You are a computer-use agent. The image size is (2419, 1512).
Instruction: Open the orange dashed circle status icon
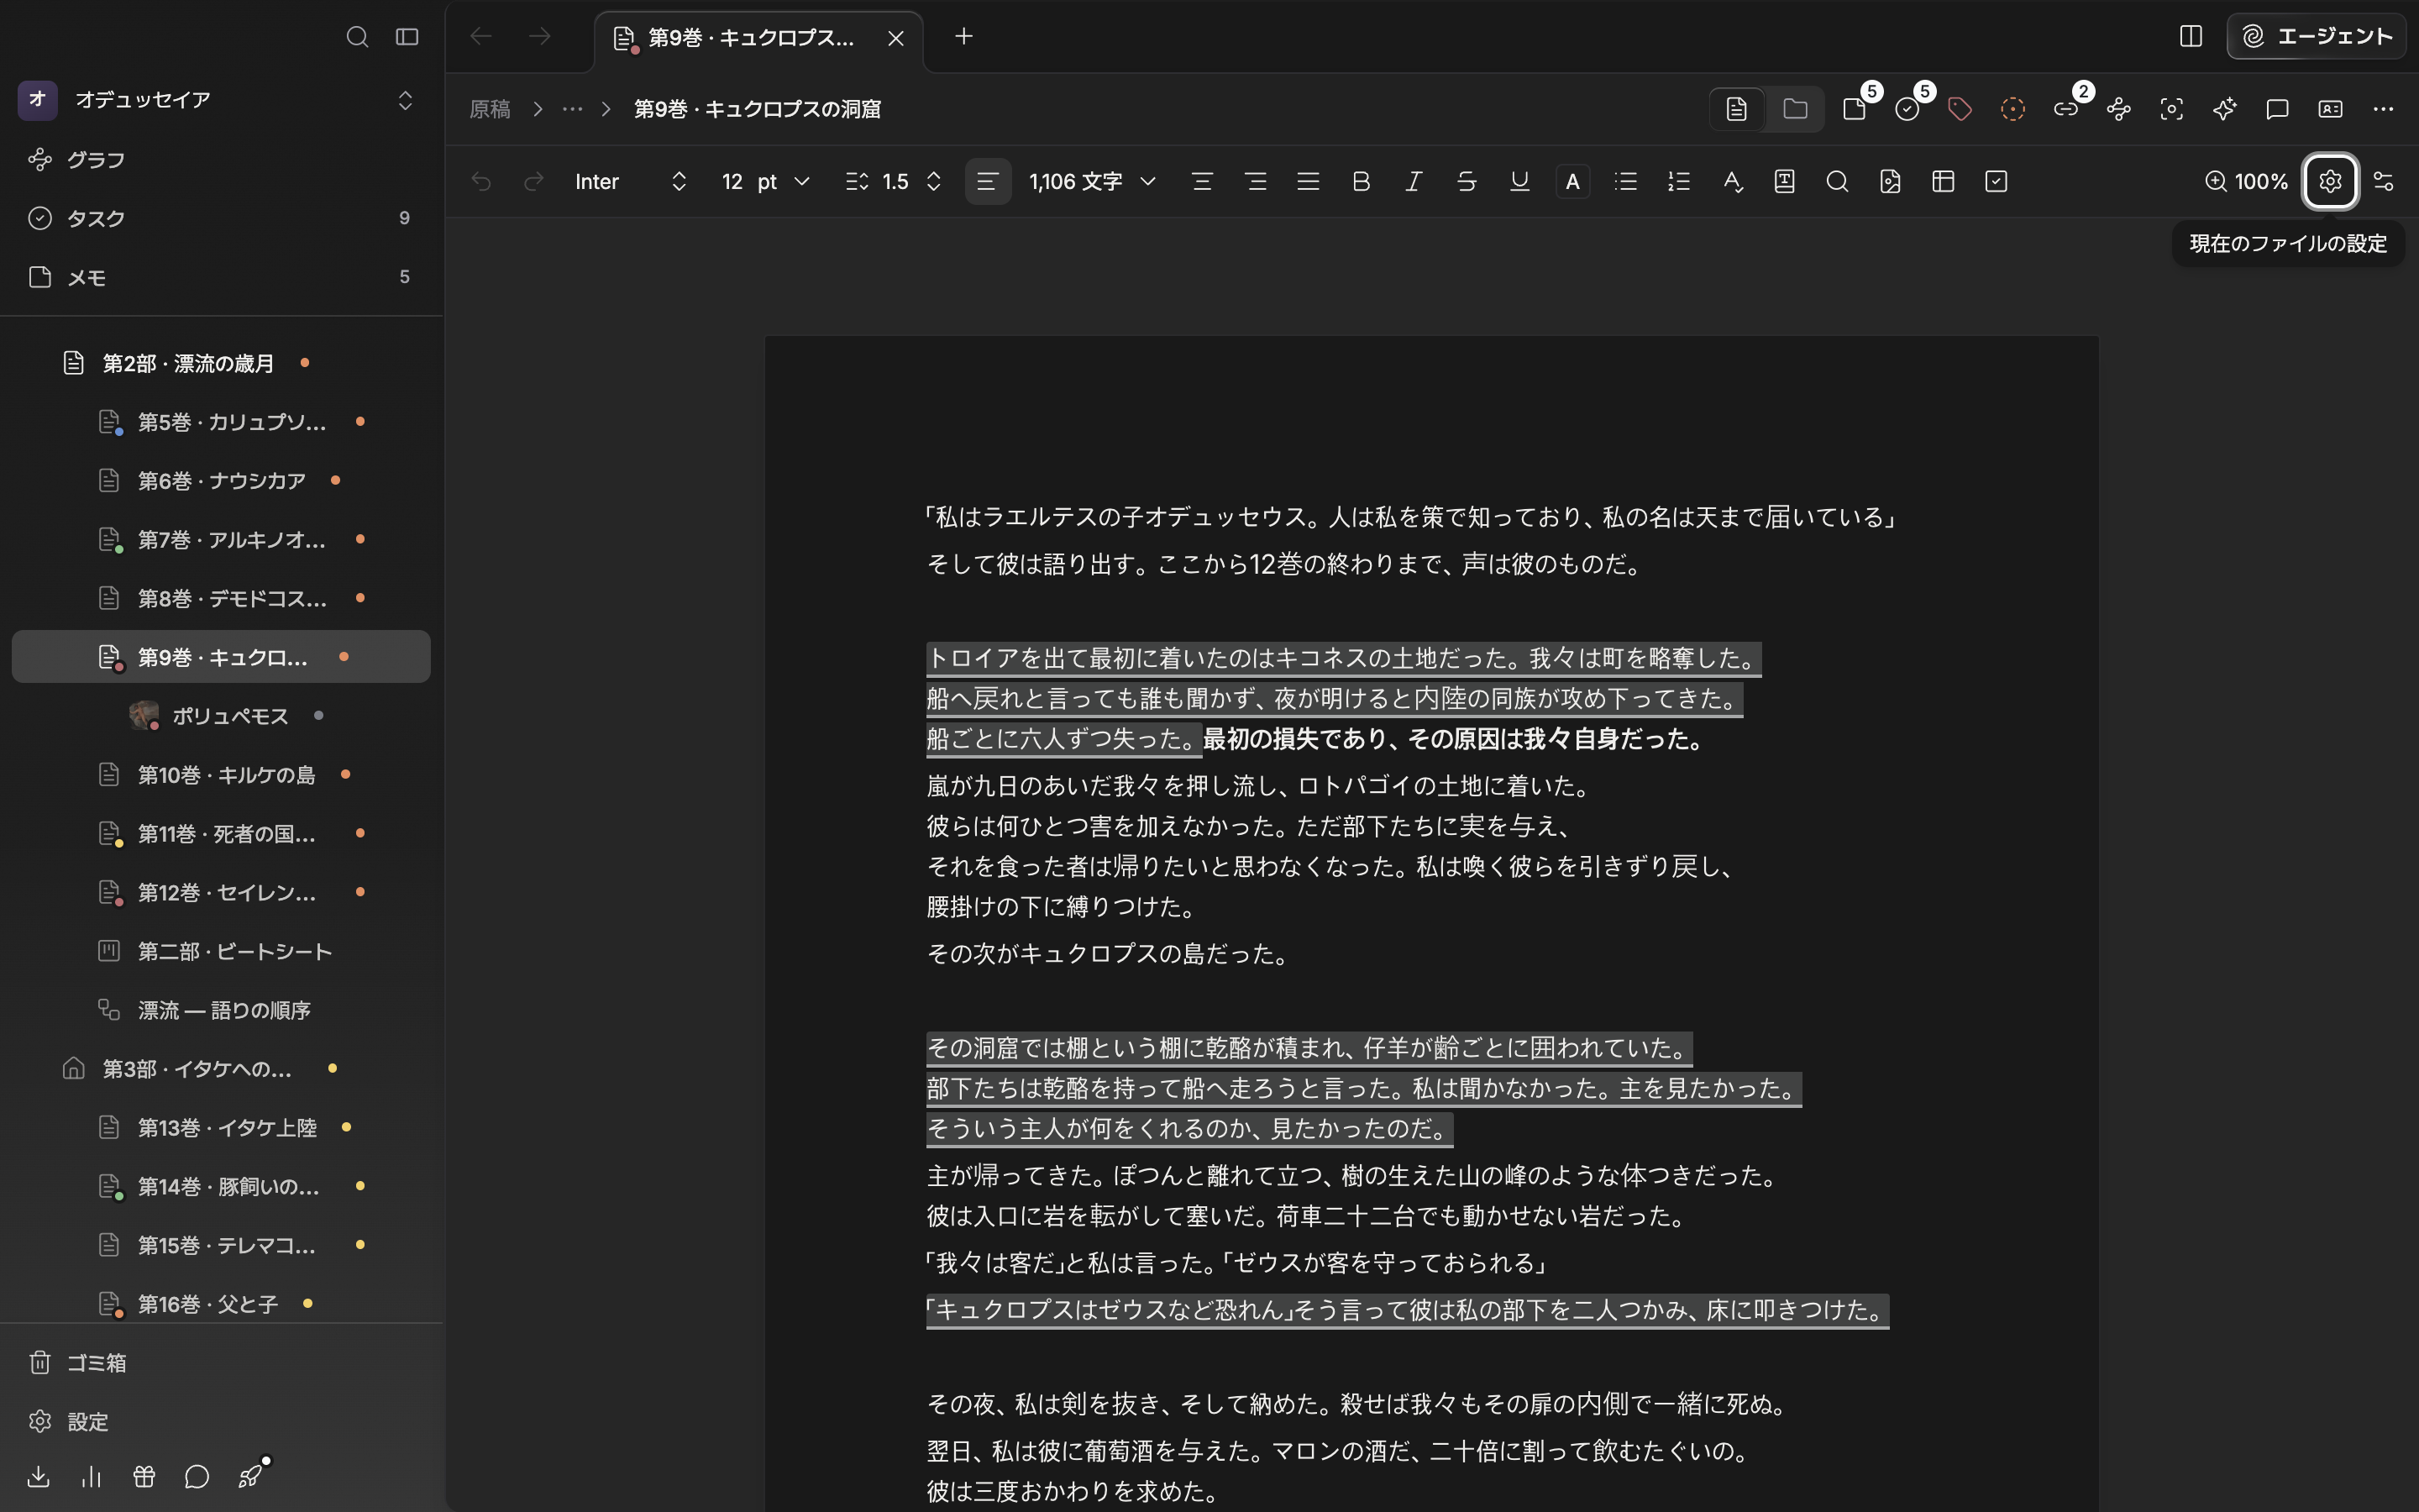[2013, 109]
